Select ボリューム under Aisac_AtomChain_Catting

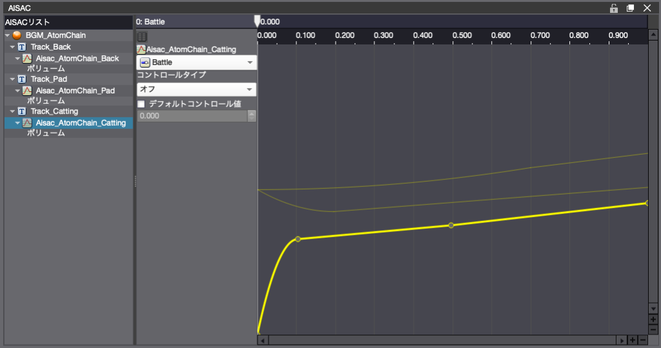[46, 133]
